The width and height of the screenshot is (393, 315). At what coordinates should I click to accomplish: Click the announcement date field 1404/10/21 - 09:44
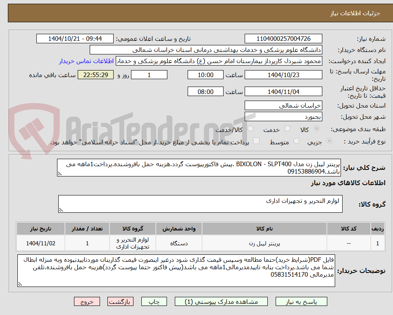[x=75, y=39]
